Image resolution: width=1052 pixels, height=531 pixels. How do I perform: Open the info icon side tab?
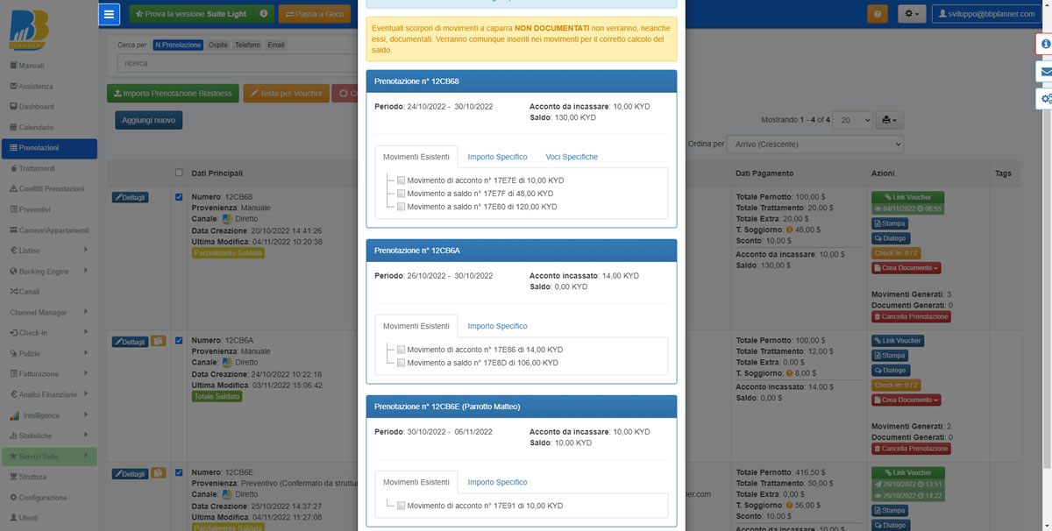tap(1044, 44)
